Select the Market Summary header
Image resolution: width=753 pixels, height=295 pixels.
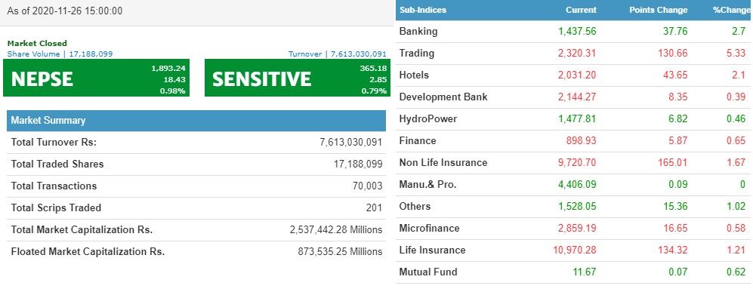click(196, 121)
